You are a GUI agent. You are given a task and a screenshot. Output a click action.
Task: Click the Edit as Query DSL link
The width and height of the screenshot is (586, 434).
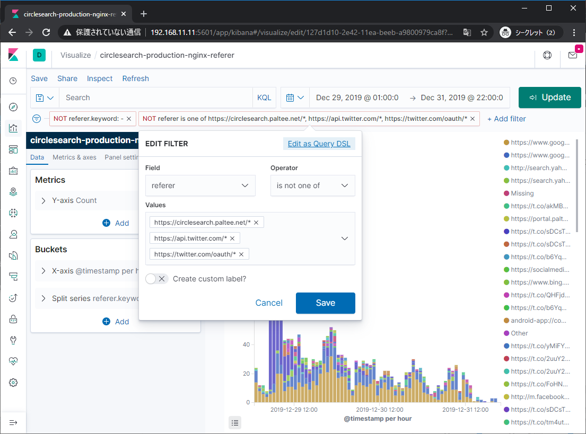319,144
